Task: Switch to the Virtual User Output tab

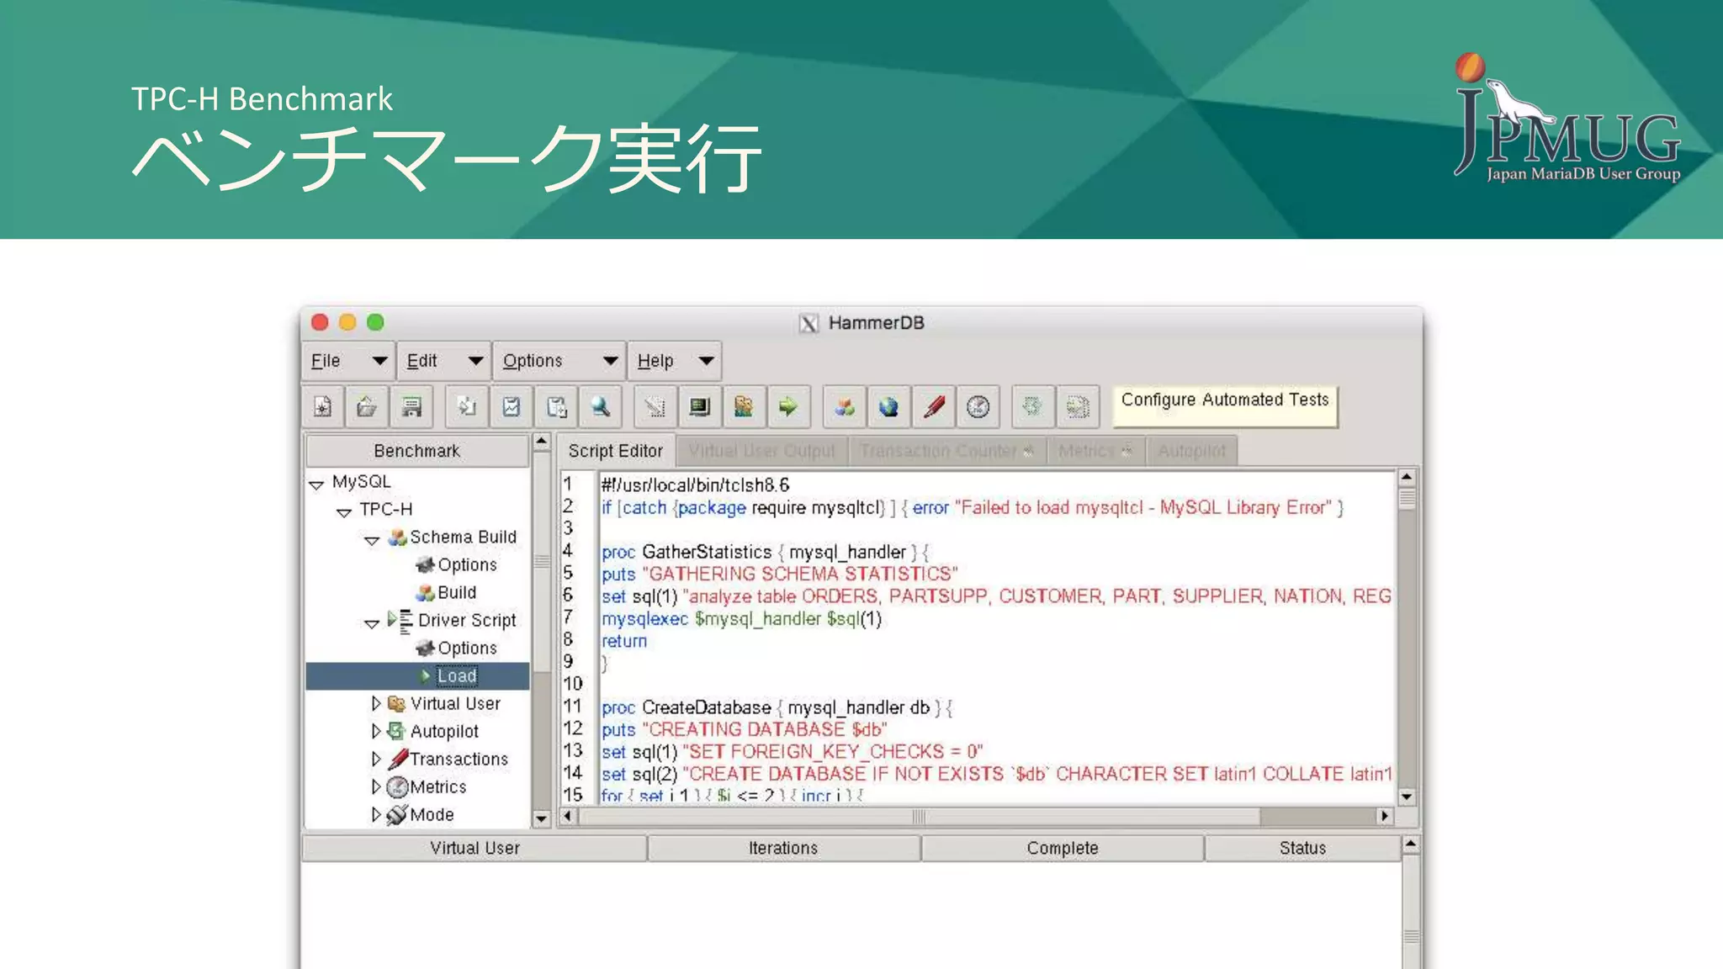Action: click(x=762, y=451)
